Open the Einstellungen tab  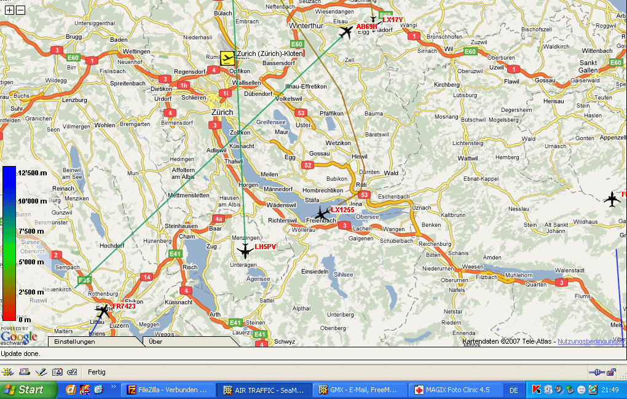[74, 341]
